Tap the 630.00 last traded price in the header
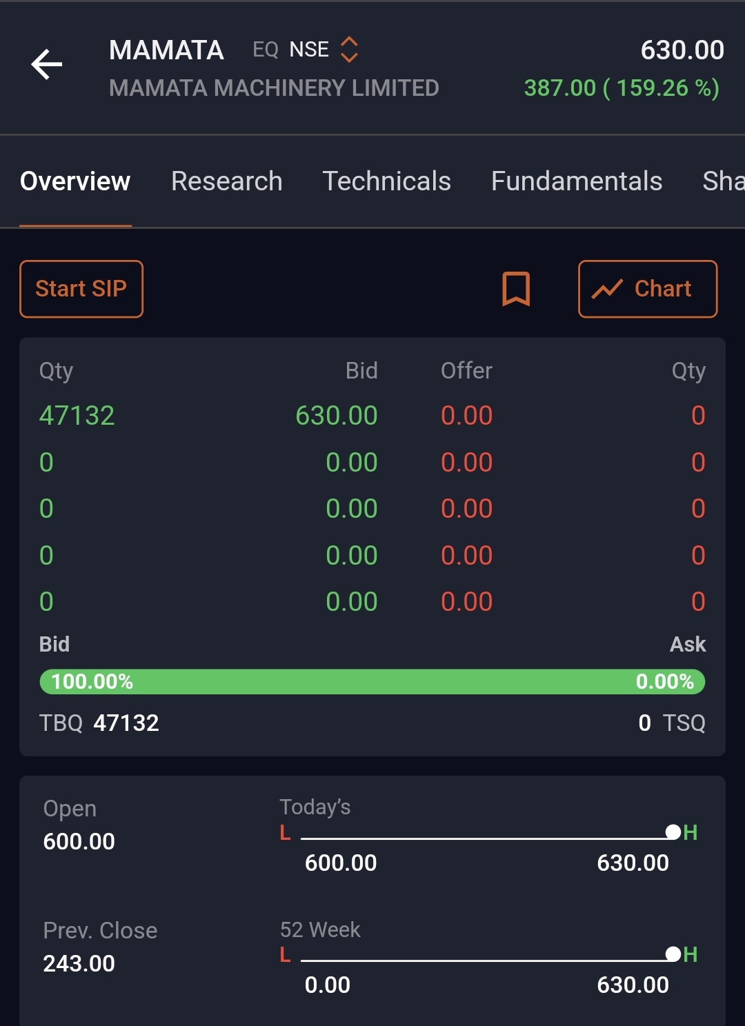745x1026 pixels. pos(682,50)
